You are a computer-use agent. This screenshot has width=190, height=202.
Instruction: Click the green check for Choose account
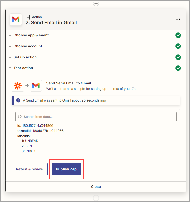tap(178, 46)
